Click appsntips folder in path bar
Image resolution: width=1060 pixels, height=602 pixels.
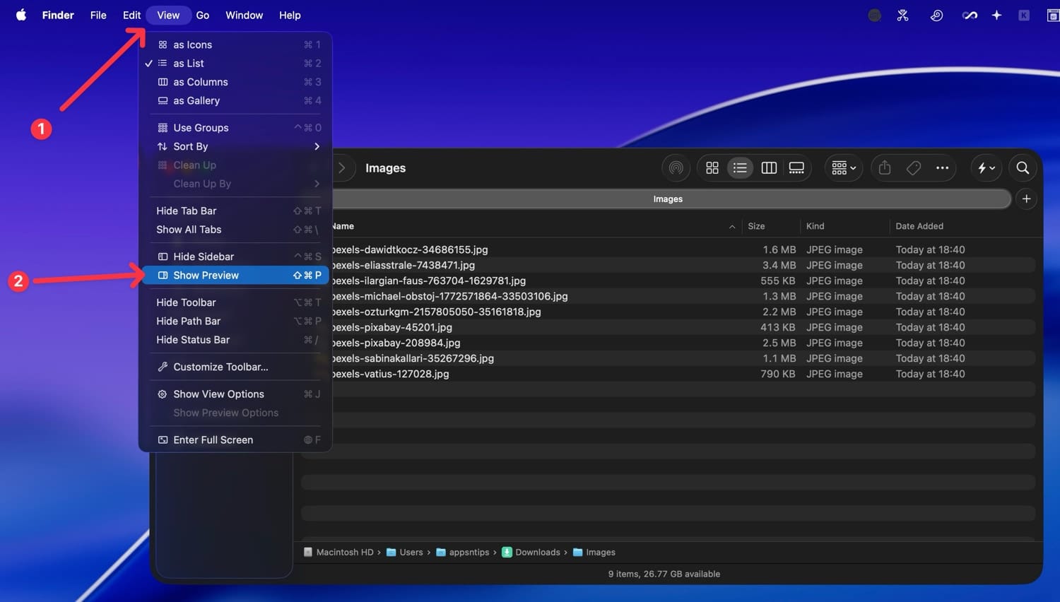pyautogui.click(x=463, y=553)
